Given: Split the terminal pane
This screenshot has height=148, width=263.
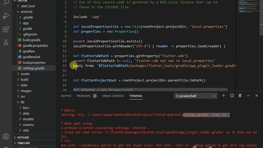Looking at the screenshot, I should click(232, 96).
